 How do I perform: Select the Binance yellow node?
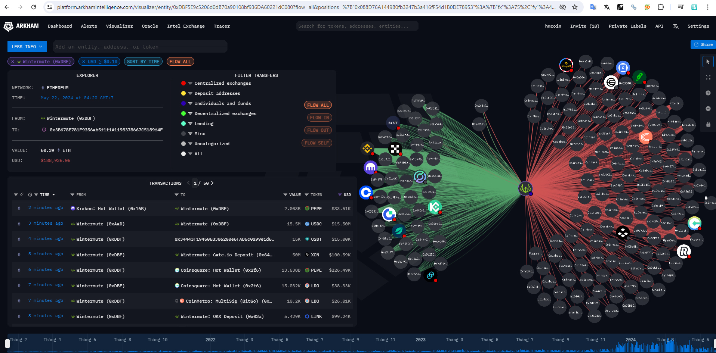(x=367, y=149)
